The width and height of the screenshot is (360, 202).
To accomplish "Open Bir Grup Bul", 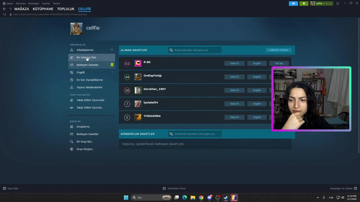I will click(91, 142).
